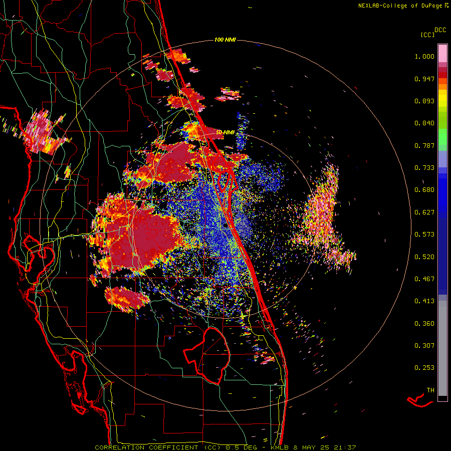Click the 0.787 scale value
The width and height of the screenshot is (451, 451).
point(424,145)
